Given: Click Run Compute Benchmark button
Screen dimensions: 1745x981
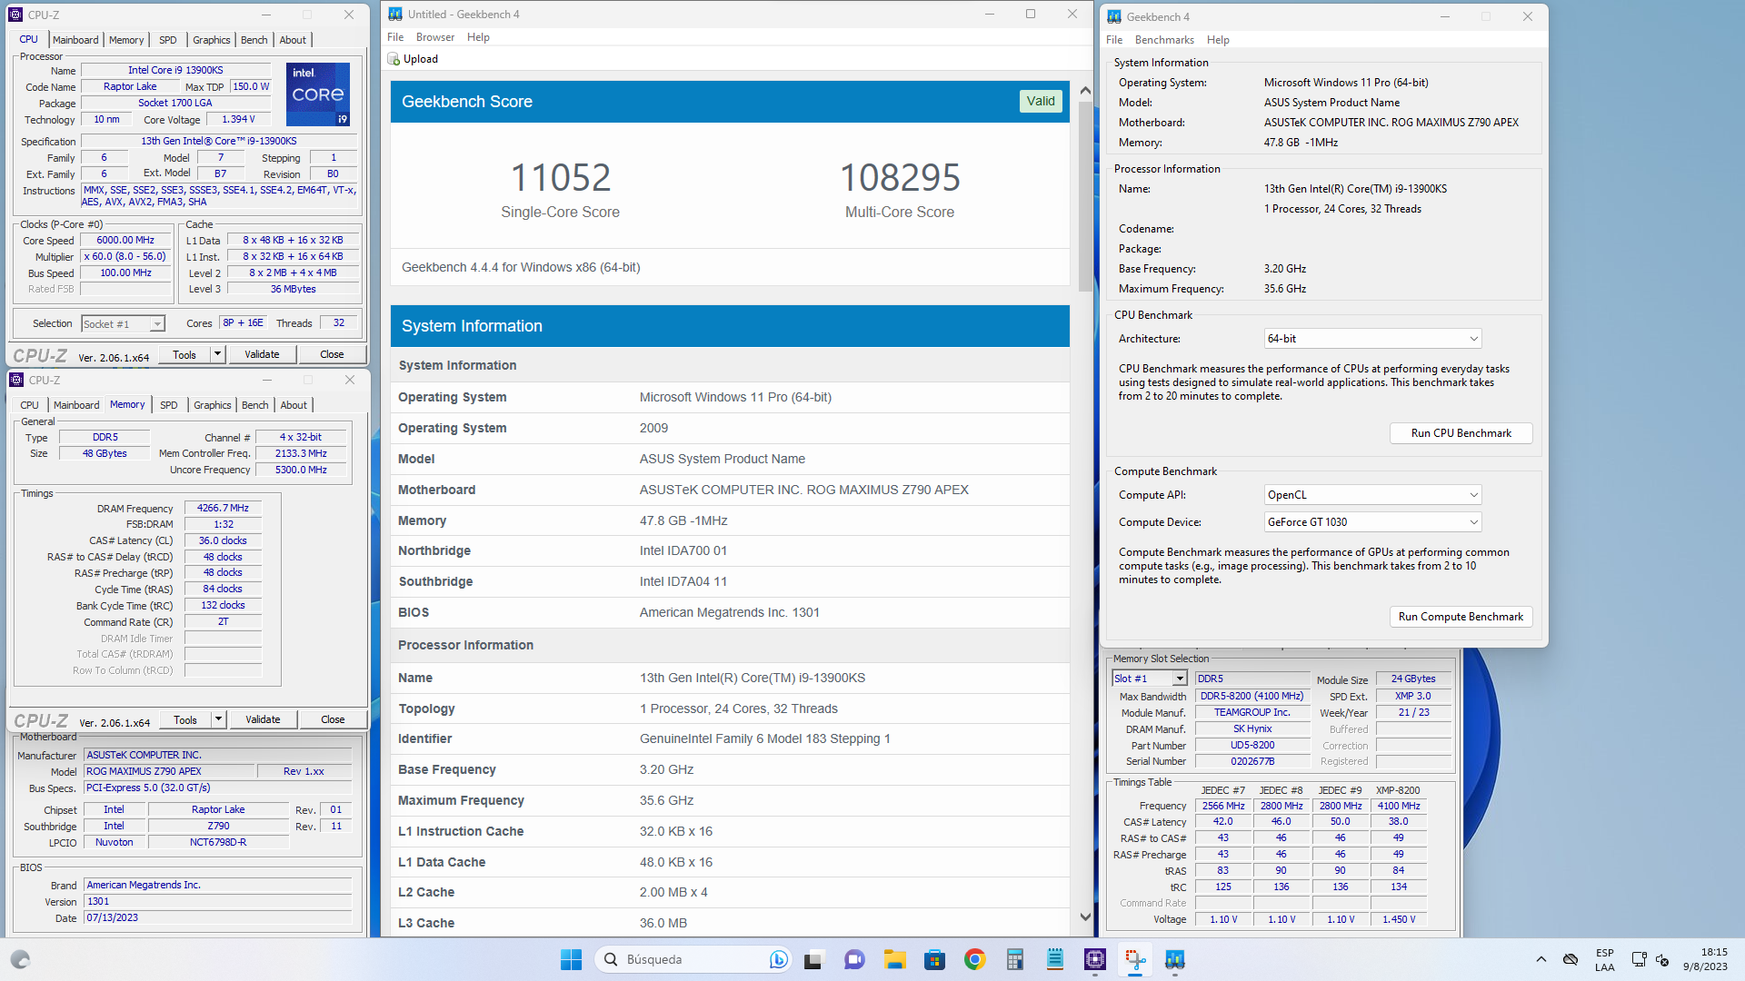Looking at the screenshot, I should pos(1461,617).
